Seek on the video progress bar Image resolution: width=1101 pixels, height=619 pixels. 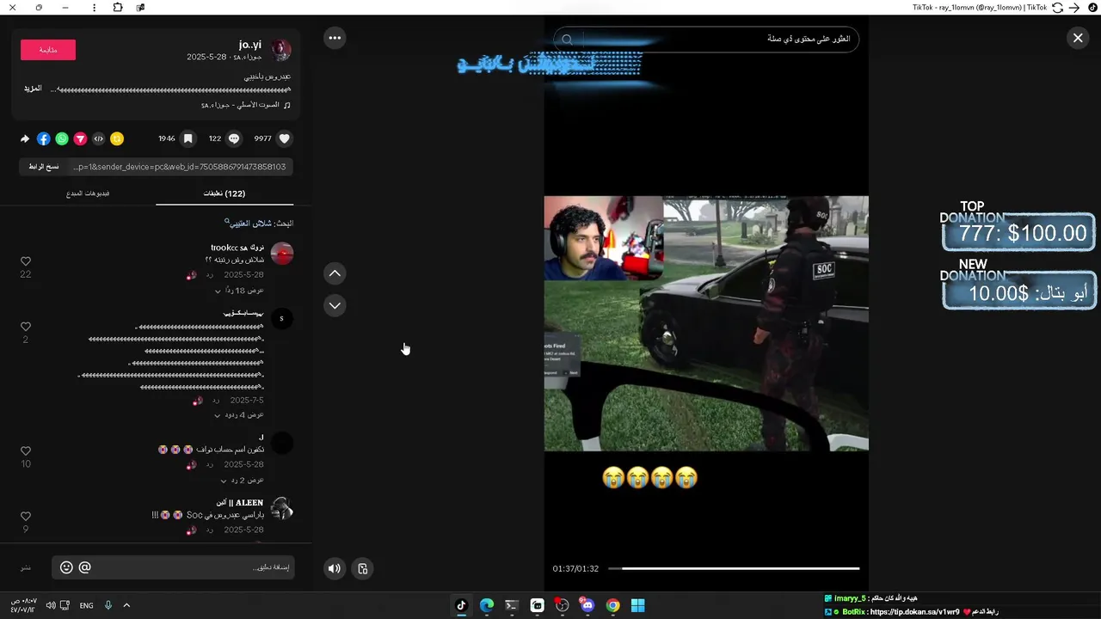pos(734,568)
